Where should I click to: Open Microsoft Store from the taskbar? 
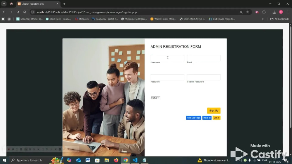(x=97, y=160)
